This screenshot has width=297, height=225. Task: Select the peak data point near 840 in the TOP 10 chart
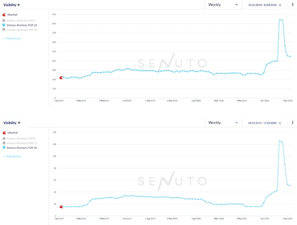[x=280, y=19]
